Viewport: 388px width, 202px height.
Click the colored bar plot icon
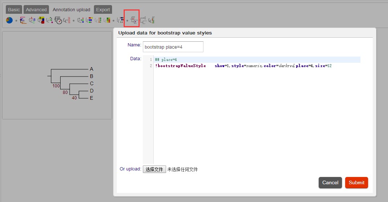point(89,20)
